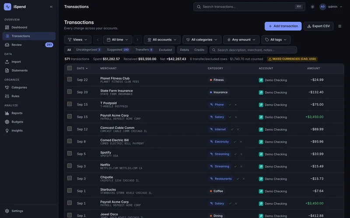Check the Planet Fitness Club row checkbox
Screen dimensions: 350x218
(70, 79)
